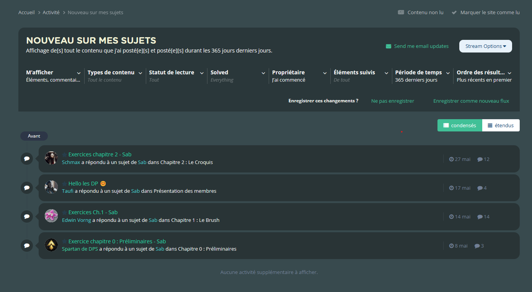Open Activité in the breadcrumb
Image resolution: width=532 pixels, height=292 pixels.
pos(51,12)
